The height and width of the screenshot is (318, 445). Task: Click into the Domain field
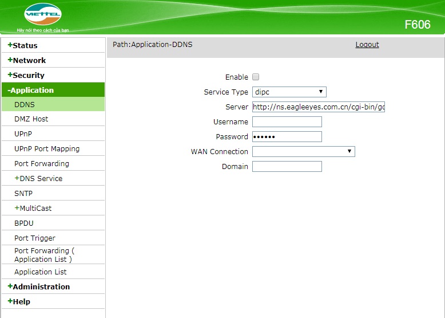click(x=287, y=167)
